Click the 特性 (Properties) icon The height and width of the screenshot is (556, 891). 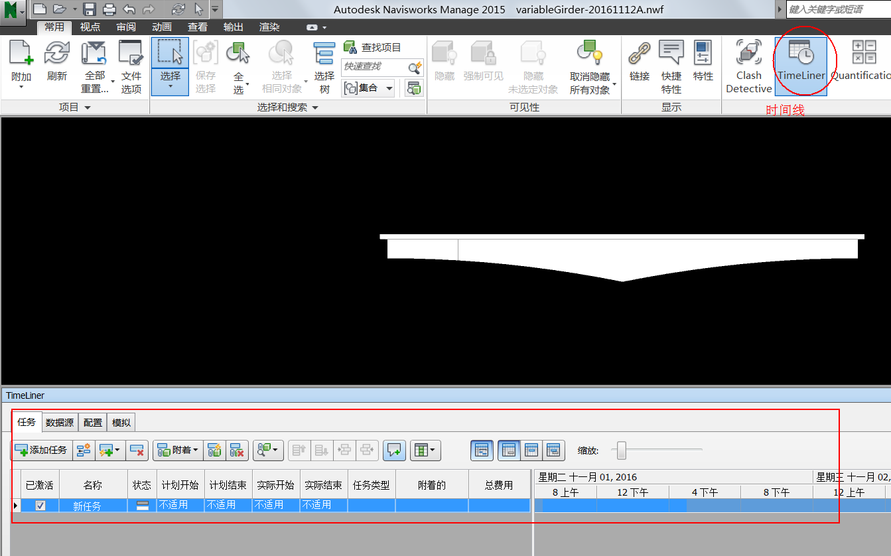703,53
